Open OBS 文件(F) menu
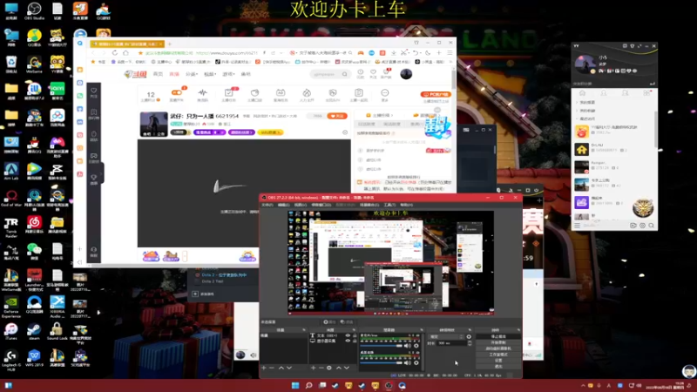This screenshot has height=392, width=697. pos(267,205)
